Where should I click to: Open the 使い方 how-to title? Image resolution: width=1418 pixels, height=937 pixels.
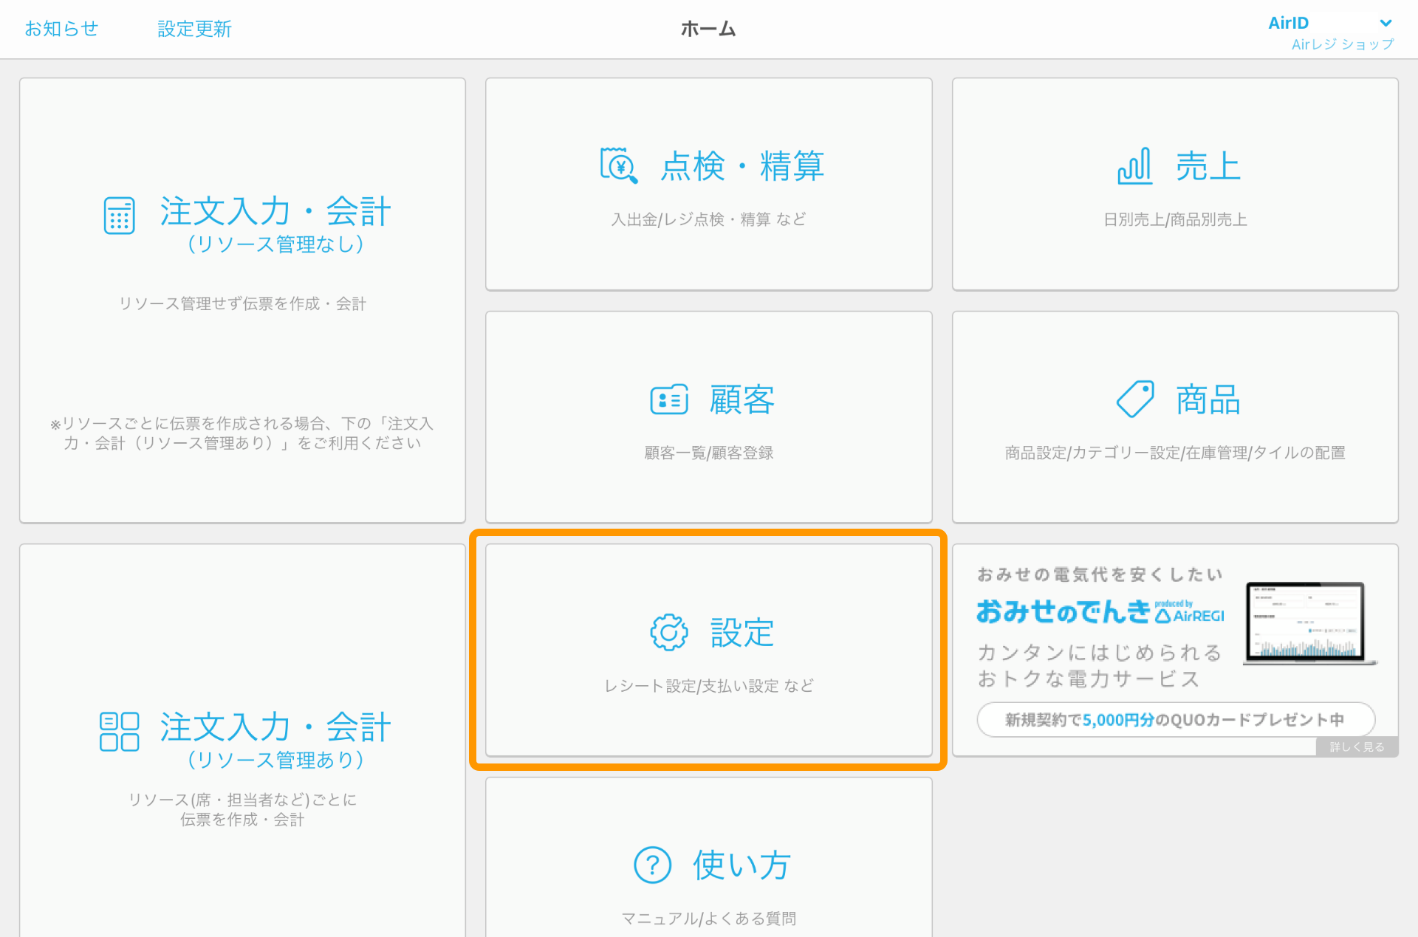click(x=741, y=865)
